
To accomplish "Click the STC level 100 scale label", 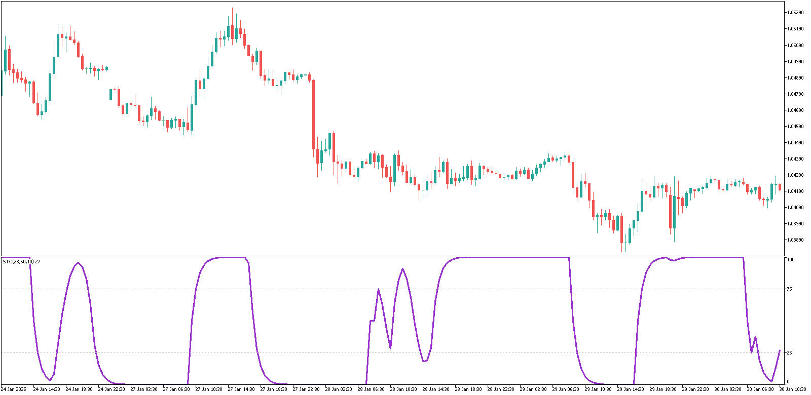I will [x=791, y=260].
